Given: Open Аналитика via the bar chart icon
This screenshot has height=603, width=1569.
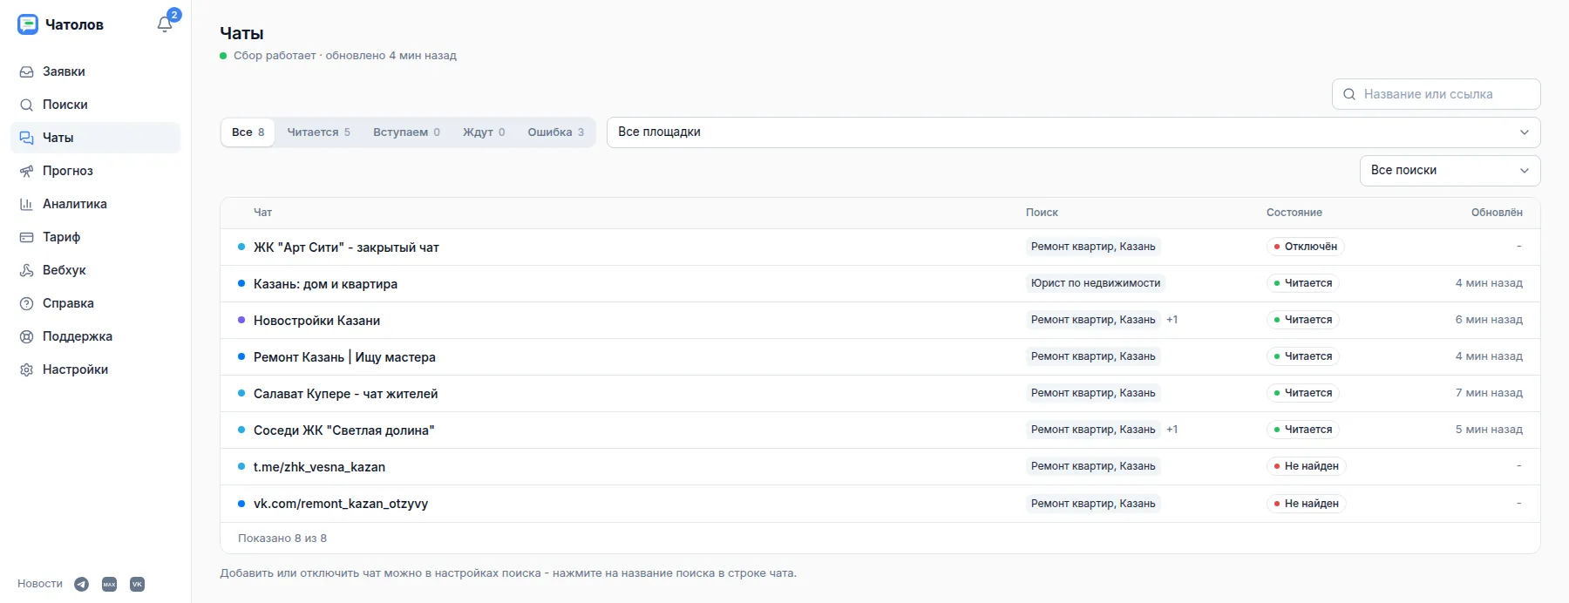Looking at the screenshot, I should pyautogui.click(x=27, y=204).
